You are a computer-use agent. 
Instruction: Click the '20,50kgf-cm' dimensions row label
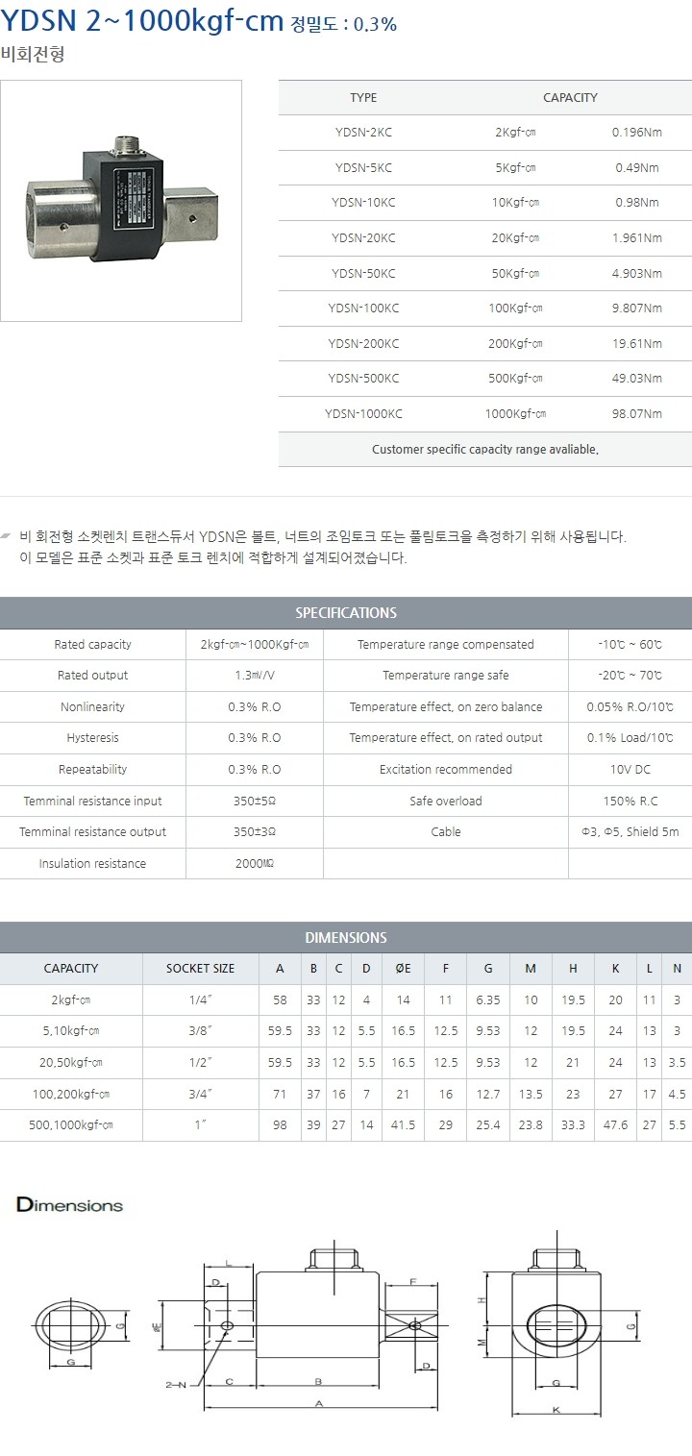pos(71,1062)
